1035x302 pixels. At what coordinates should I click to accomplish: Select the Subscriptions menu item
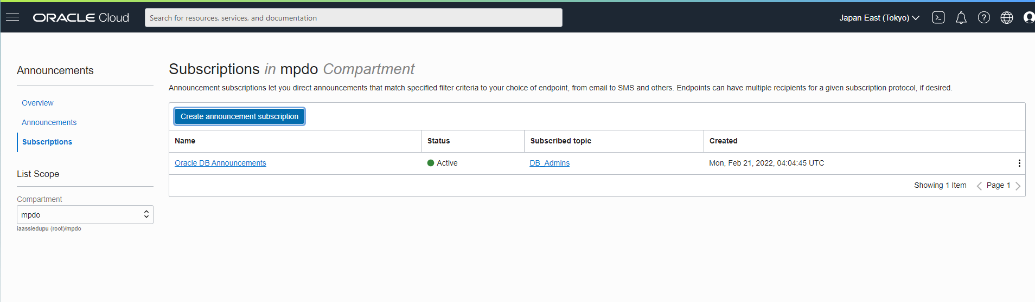[47, 142]
